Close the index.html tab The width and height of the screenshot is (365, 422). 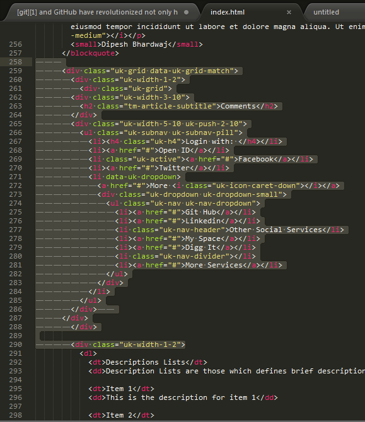tap(289, 13)
